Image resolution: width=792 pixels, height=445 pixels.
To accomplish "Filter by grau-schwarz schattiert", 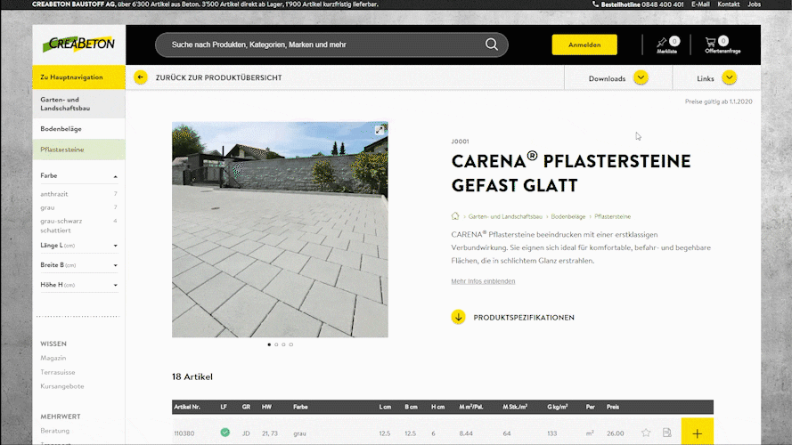I will pos(61,225).
